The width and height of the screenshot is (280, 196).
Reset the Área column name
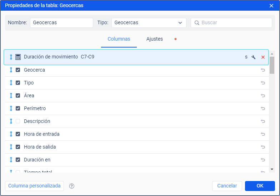[263, 96]
